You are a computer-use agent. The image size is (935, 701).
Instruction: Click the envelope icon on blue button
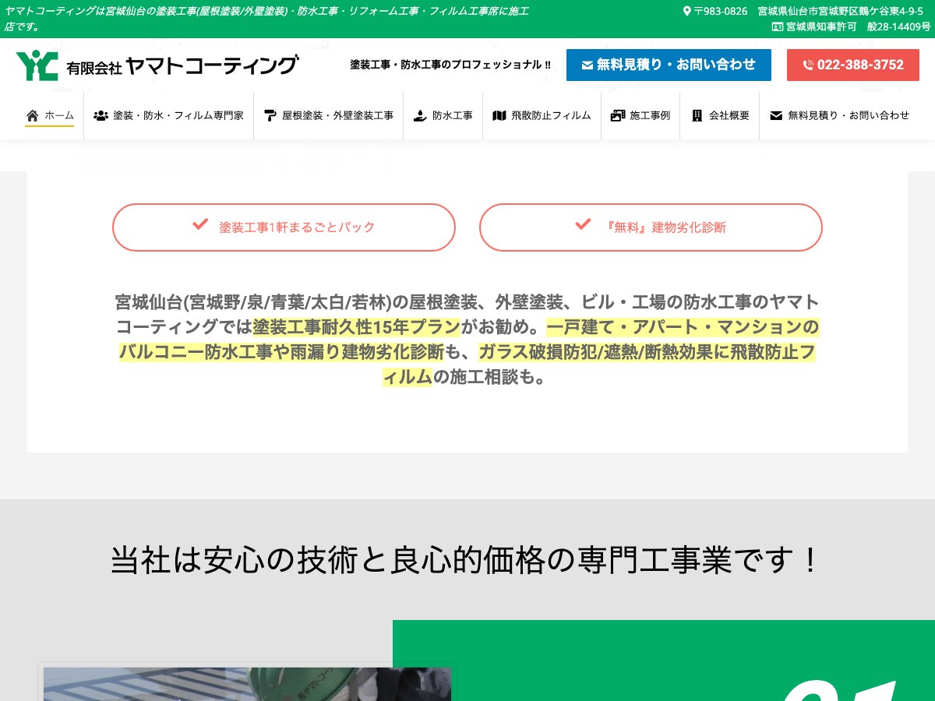(587, 65)
